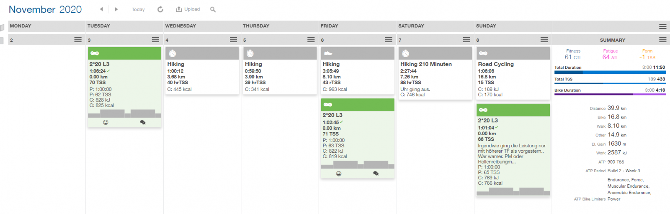Click shoe icon on Friday Hiking card
This screenshot has width=670, height=214.
[x=328, y=53]
